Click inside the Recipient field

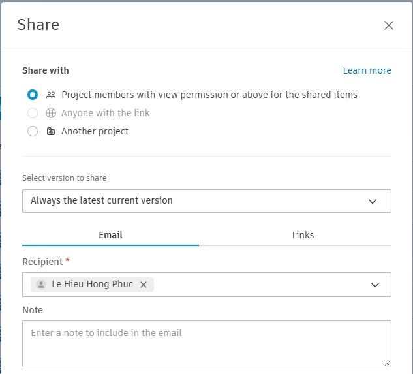[207, 285]
